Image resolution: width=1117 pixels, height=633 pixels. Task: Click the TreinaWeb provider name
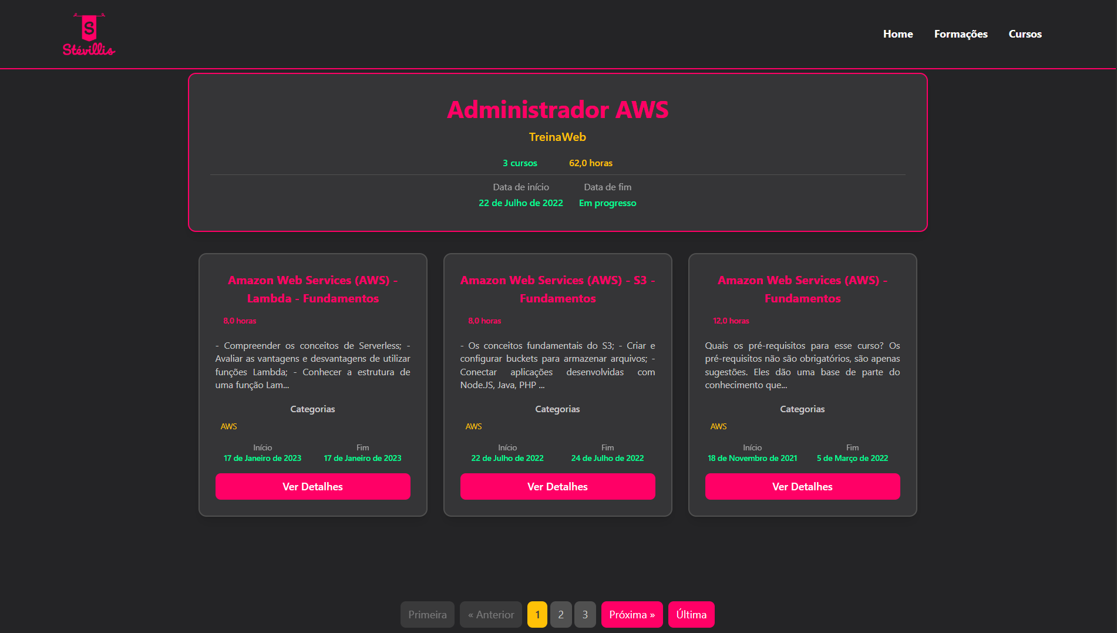[x=557, y=137]
